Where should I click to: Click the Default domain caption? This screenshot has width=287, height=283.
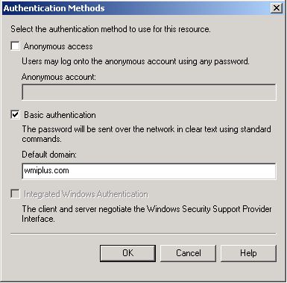tap(49, 155)
